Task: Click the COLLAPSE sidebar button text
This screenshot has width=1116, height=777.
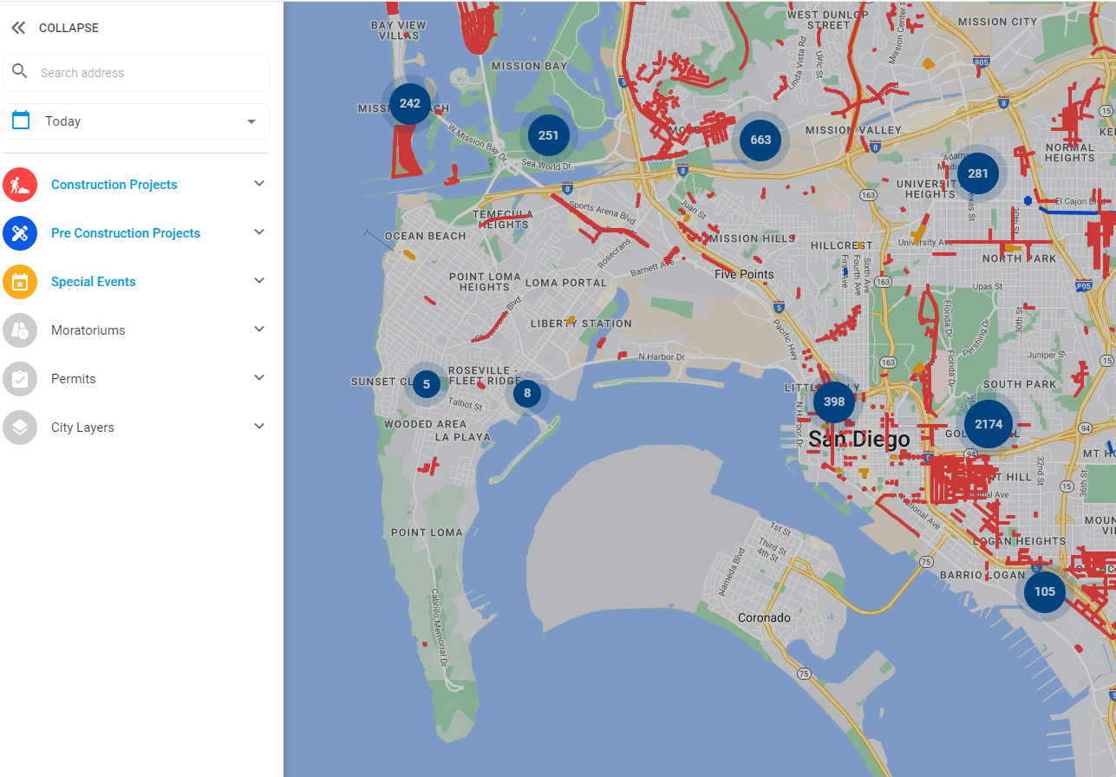Action: tap(69, 28)
